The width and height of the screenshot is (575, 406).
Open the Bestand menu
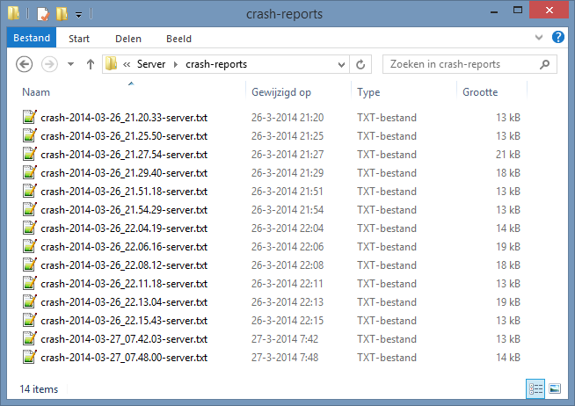point(32,39)
